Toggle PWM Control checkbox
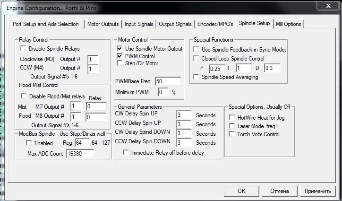The height and width of the screenshot is (201, 342). [120, 56]
